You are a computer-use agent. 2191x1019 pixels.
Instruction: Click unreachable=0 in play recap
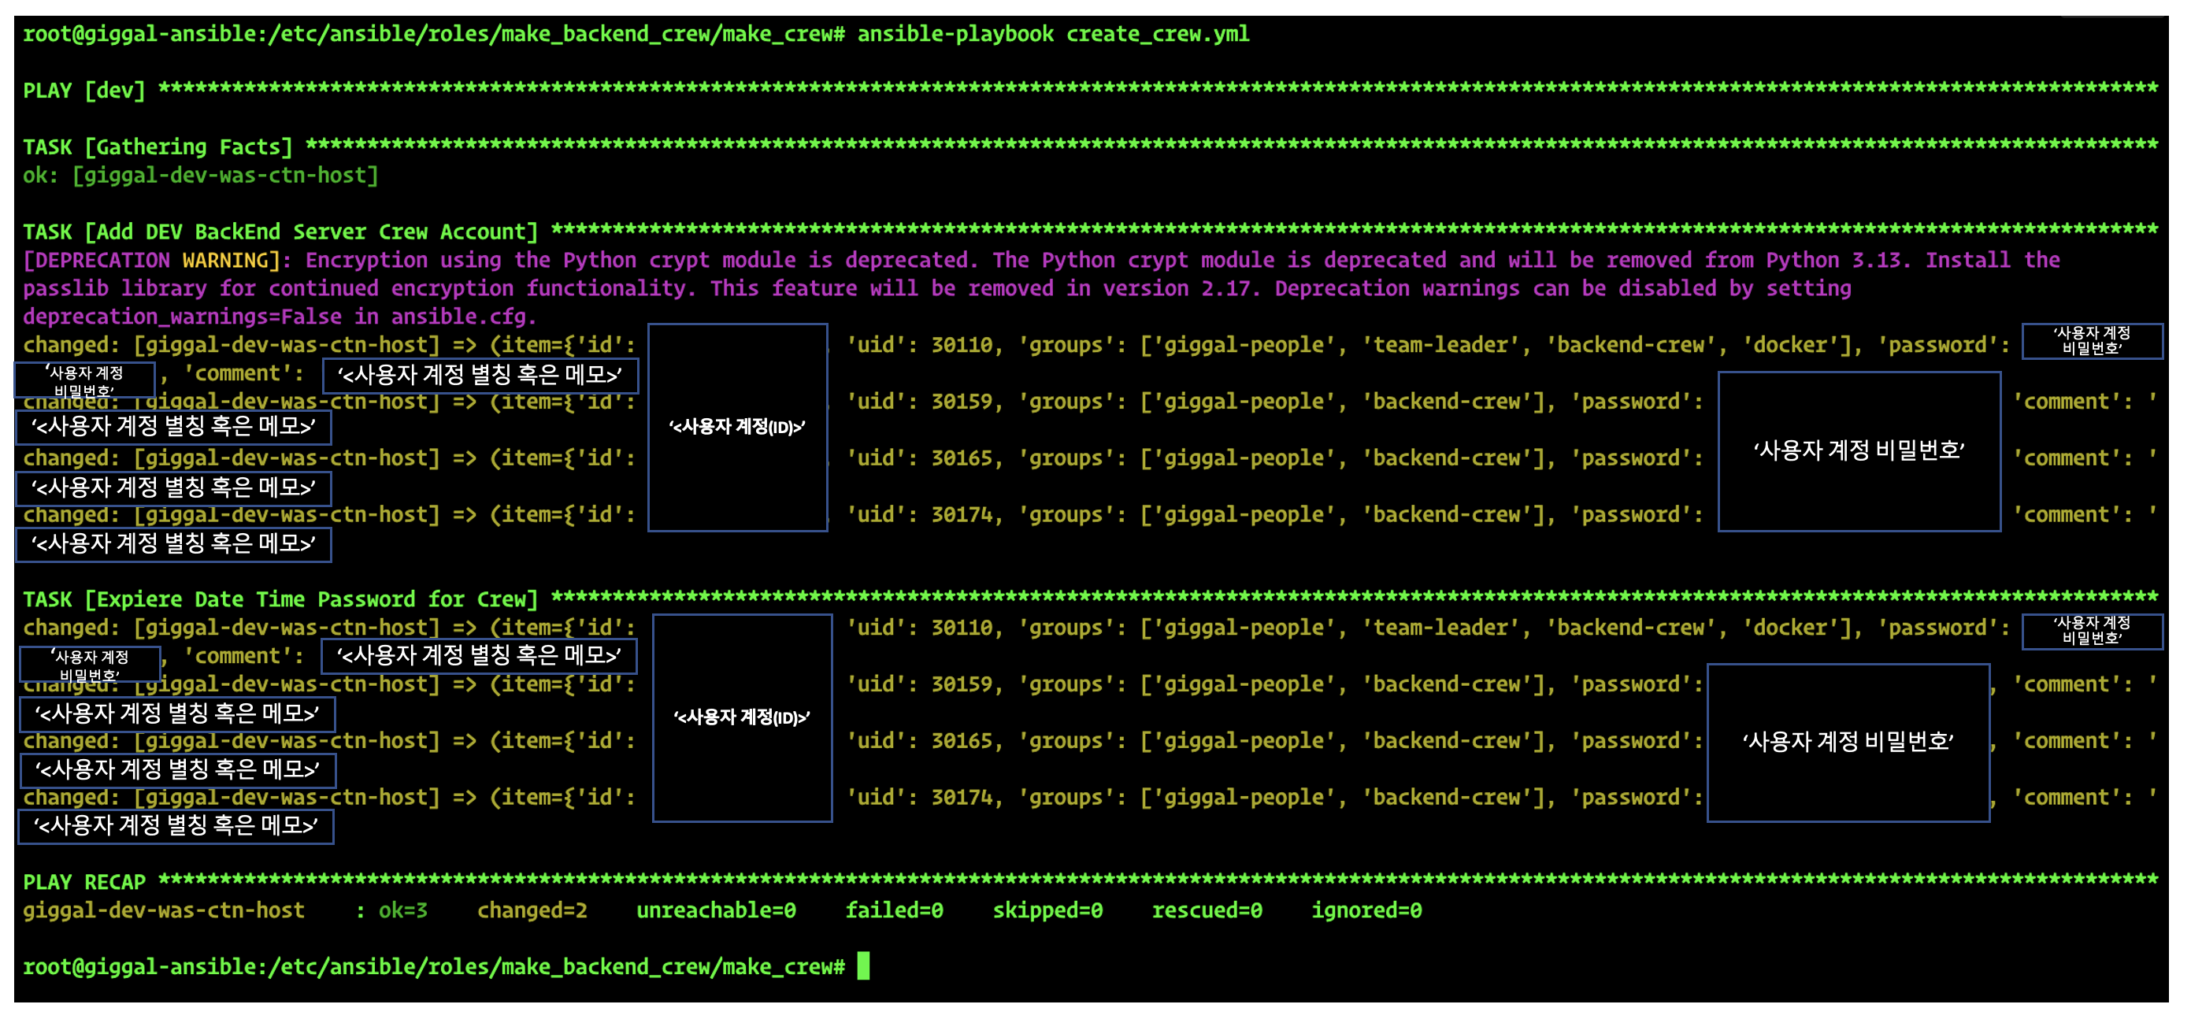pyautogui.click(x=715, y=910)
